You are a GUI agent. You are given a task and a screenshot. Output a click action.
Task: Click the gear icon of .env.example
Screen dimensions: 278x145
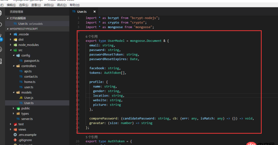pyautogui.click(x=15, y=135)
